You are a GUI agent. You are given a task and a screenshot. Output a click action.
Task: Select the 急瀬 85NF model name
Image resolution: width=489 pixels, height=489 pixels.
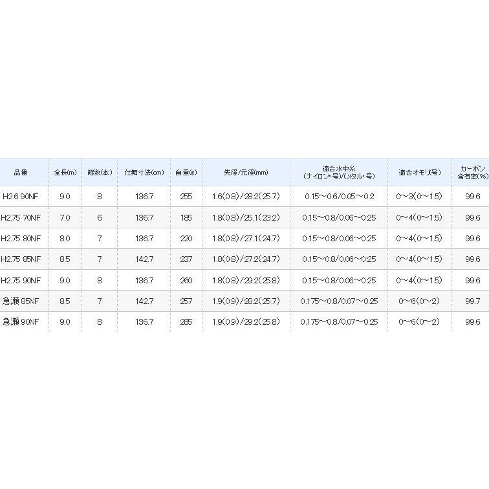click(x=21, y=301)
